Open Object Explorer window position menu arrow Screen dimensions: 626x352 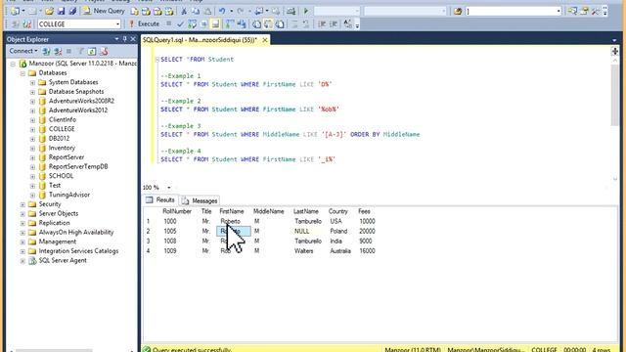116,39
